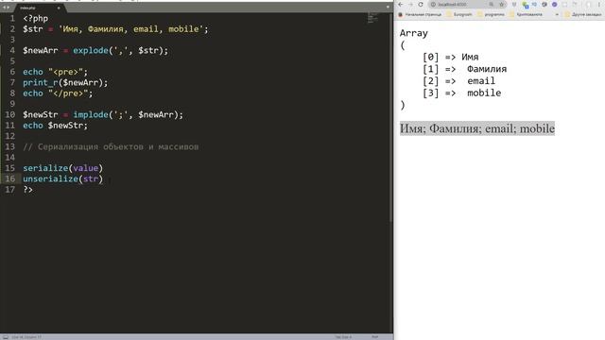
Task: Open the purple round extension icon
Action: (555, 5)
